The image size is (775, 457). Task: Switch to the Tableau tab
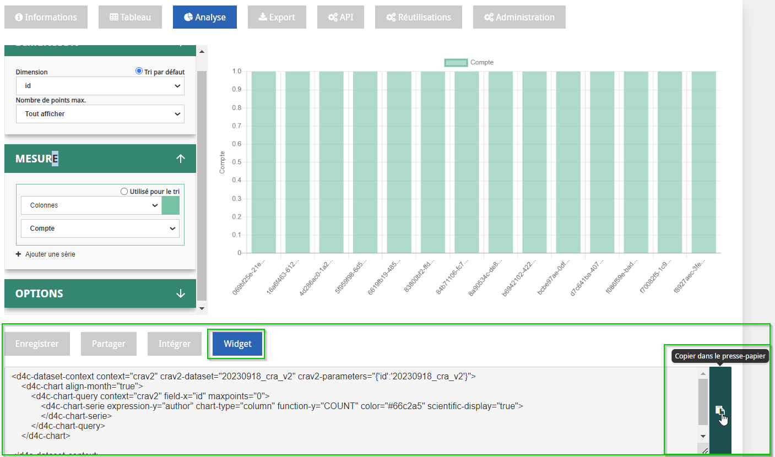point(130,17)
